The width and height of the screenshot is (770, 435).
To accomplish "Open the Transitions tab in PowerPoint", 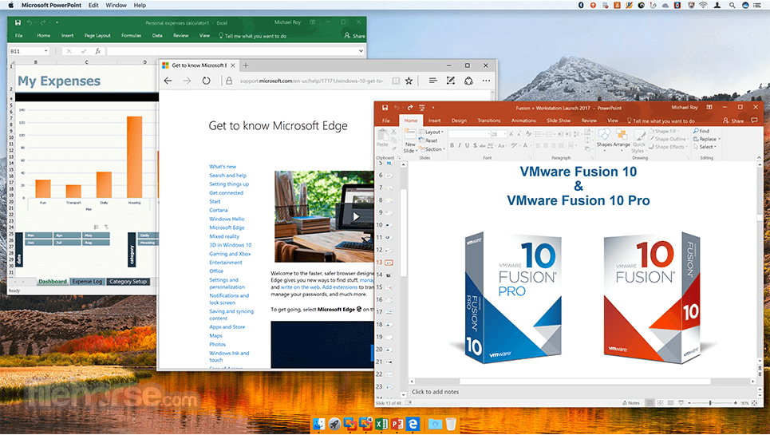I will click(488, 121).
